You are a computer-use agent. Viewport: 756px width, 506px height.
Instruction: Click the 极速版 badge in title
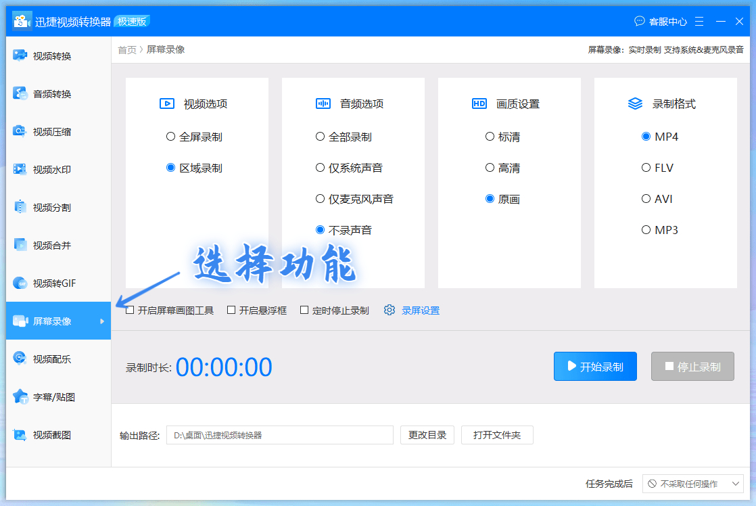132,22
